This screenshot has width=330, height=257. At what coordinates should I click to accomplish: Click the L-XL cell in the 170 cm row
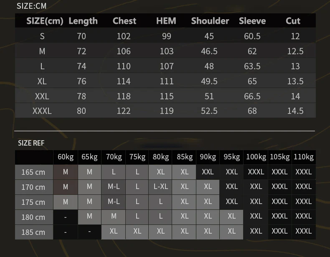pyautogui.click(x=161, y=186)
